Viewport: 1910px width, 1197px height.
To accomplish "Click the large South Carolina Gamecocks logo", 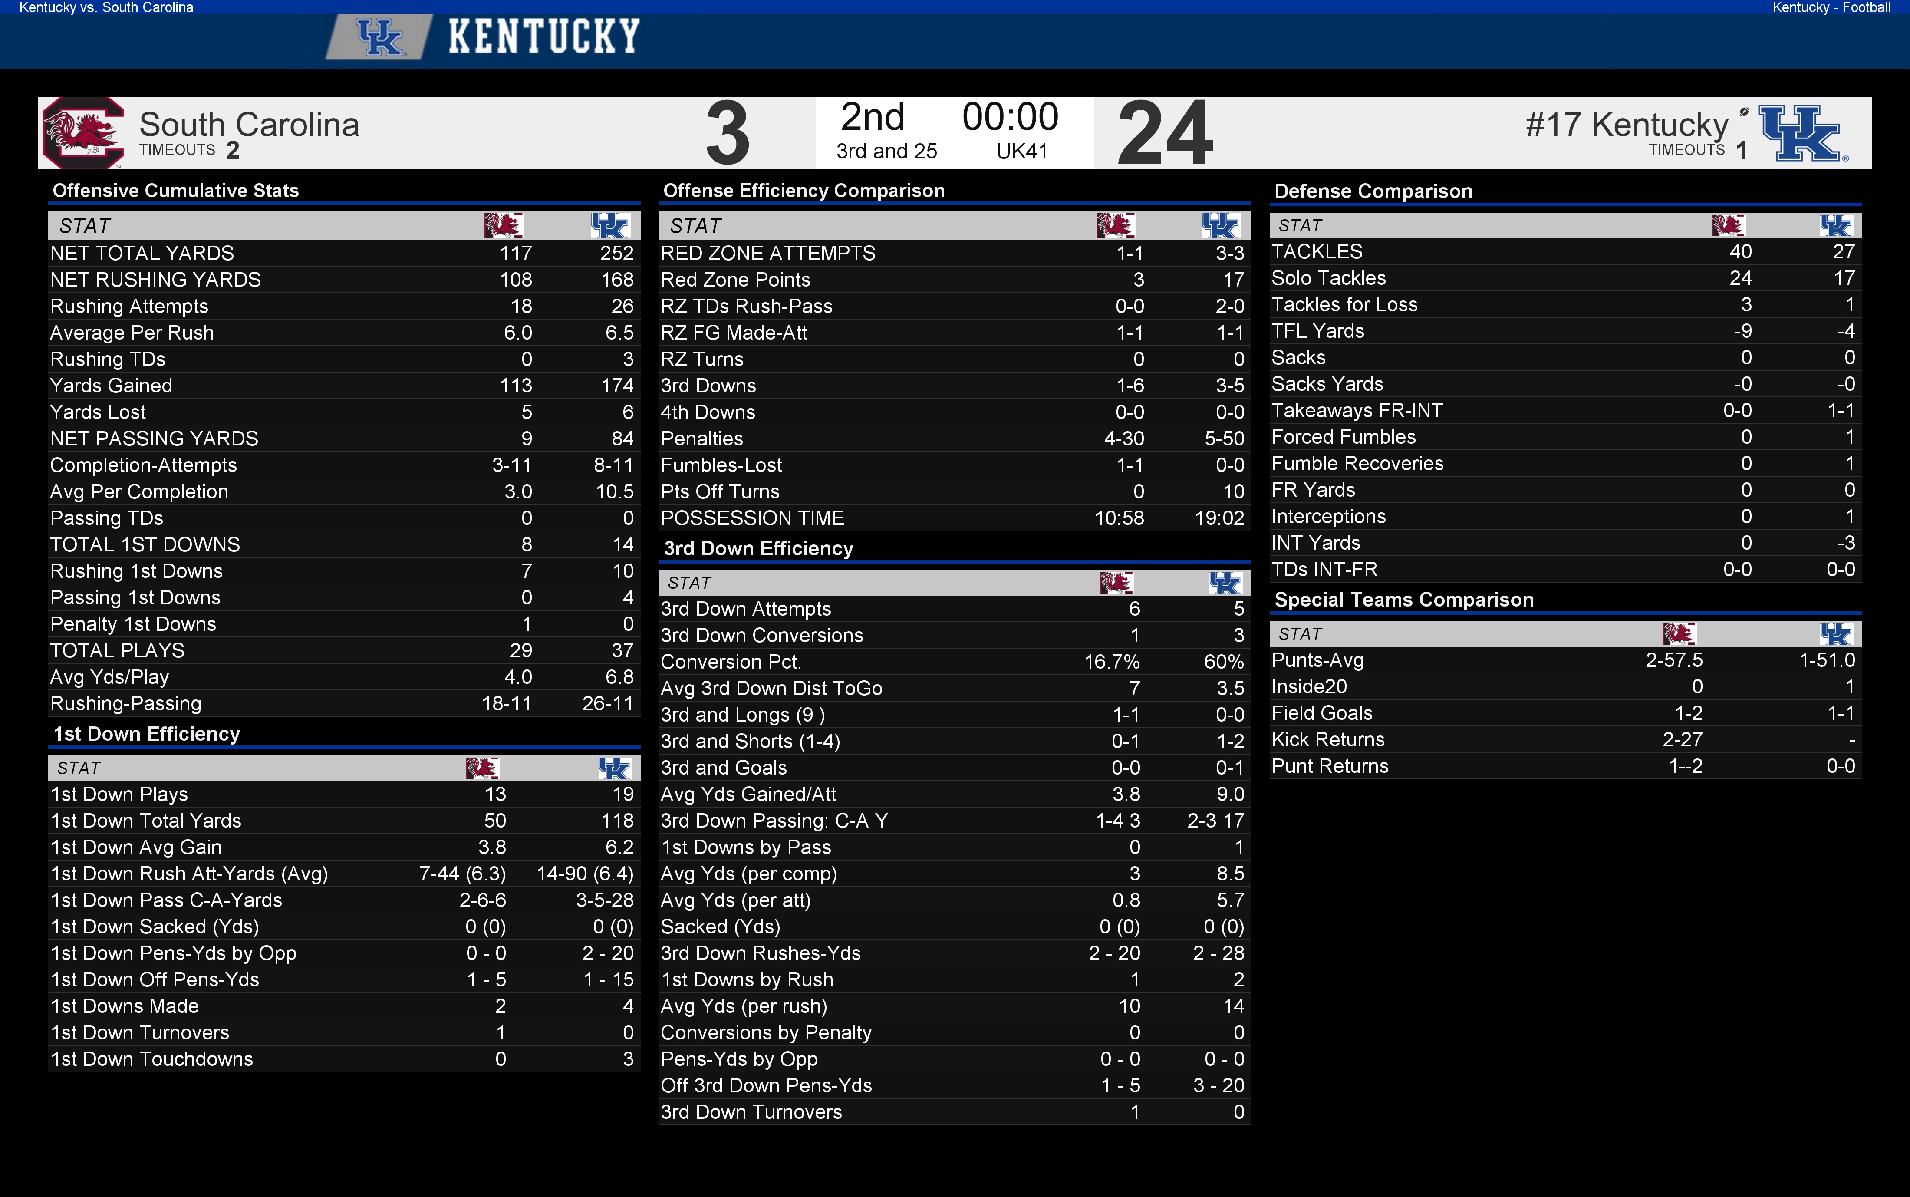I will (x=83, y=132).
